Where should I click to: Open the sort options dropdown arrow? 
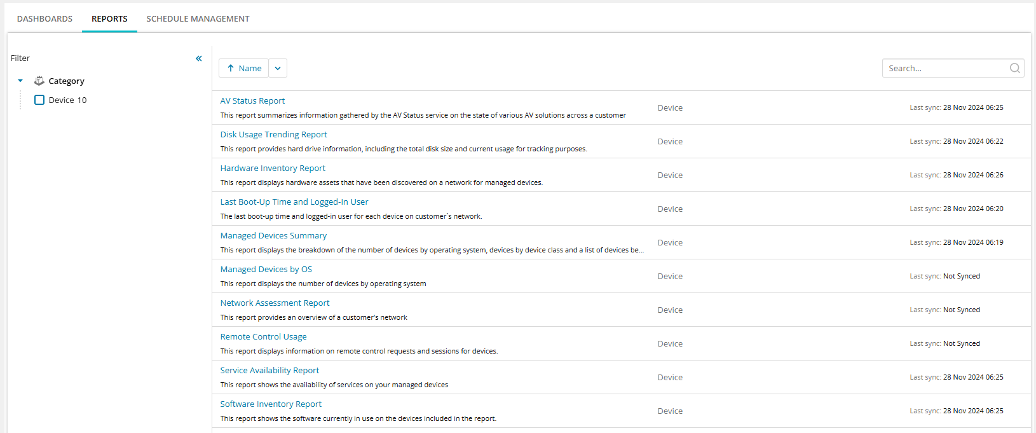pos(278,68)
